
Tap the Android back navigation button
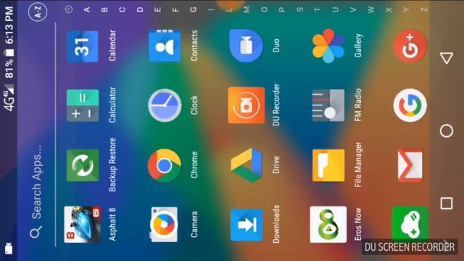pos(447,58)
